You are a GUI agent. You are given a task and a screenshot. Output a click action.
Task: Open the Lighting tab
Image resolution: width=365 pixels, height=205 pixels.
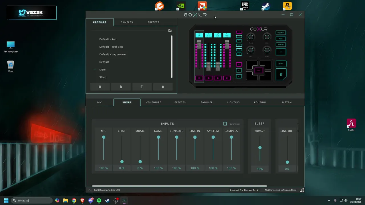[x=234, y=102]
